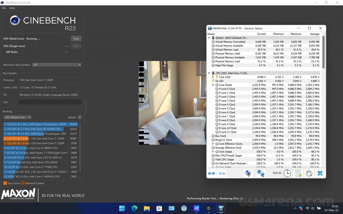Image resolution: width=343 pixels, height=214 pixels.
Task: Click the Core VIDs lightning icon
Action: tap(217, 77)
